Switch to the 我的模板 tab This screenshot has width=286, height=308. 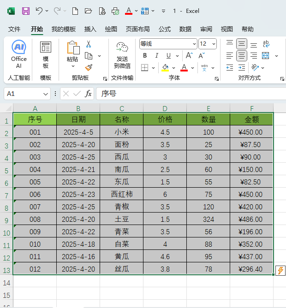pyautogui.click(x=64, y=29)
